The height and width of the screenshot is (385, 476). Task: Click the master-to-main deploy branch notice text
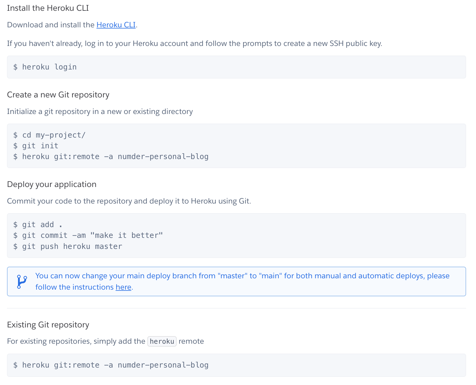click(x=242, y=276)
